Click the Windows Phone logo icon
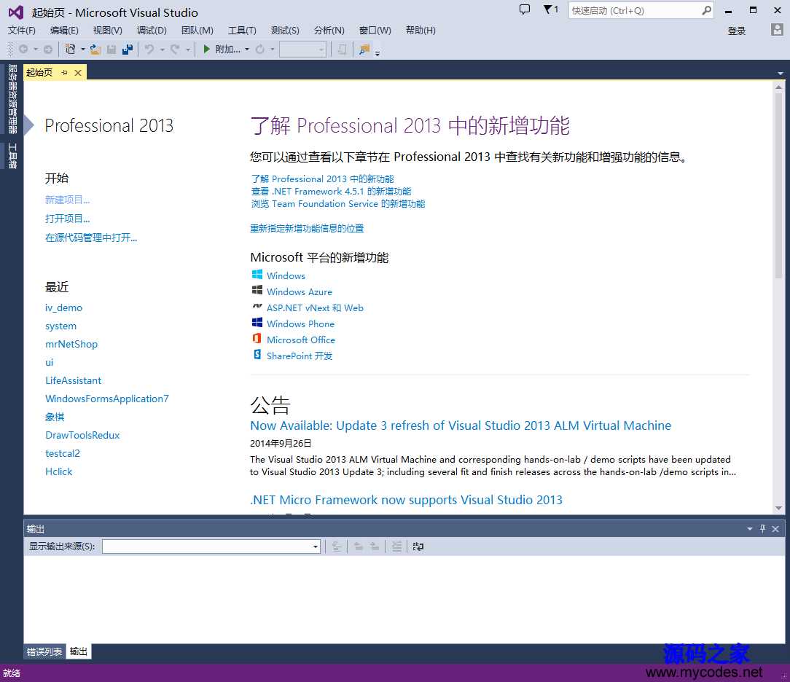 [x=257, y=322]
